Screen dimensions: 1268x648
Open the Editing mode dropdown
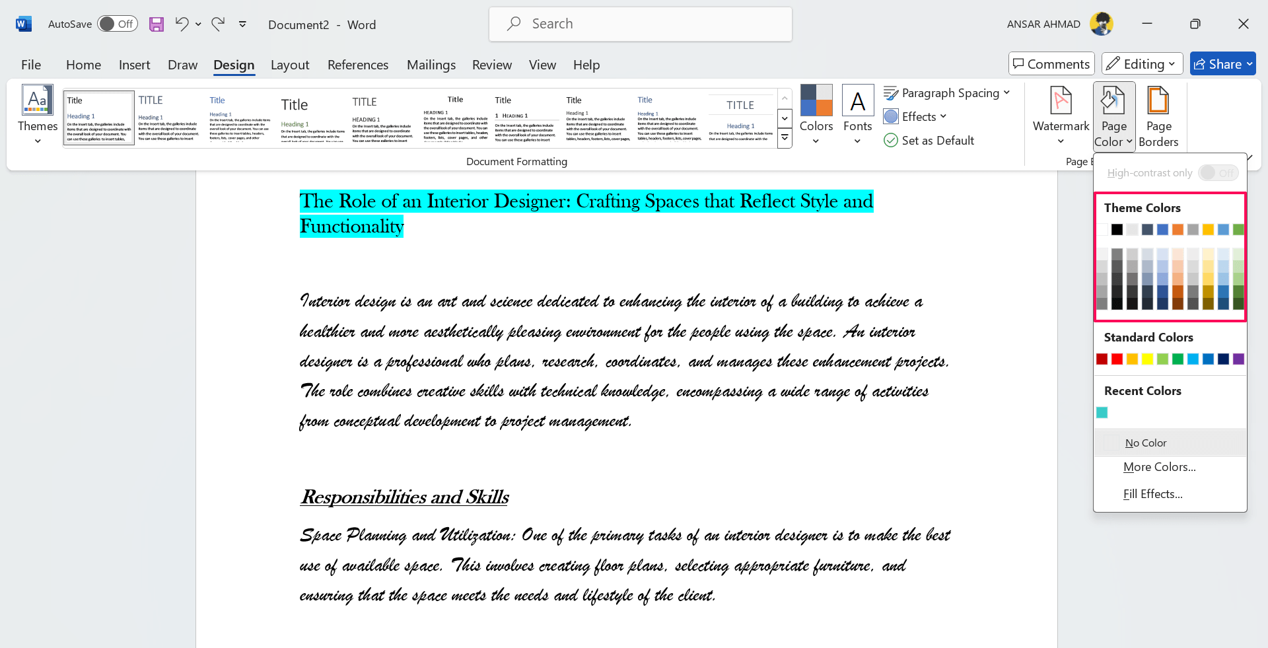tap(1142, 64)
